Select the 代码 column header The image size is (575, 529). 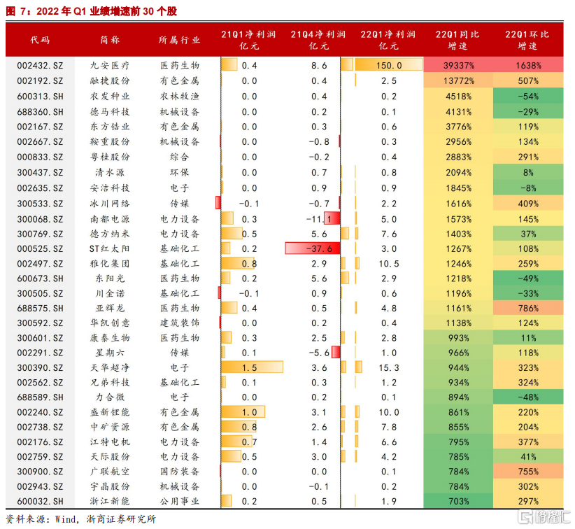40,40
